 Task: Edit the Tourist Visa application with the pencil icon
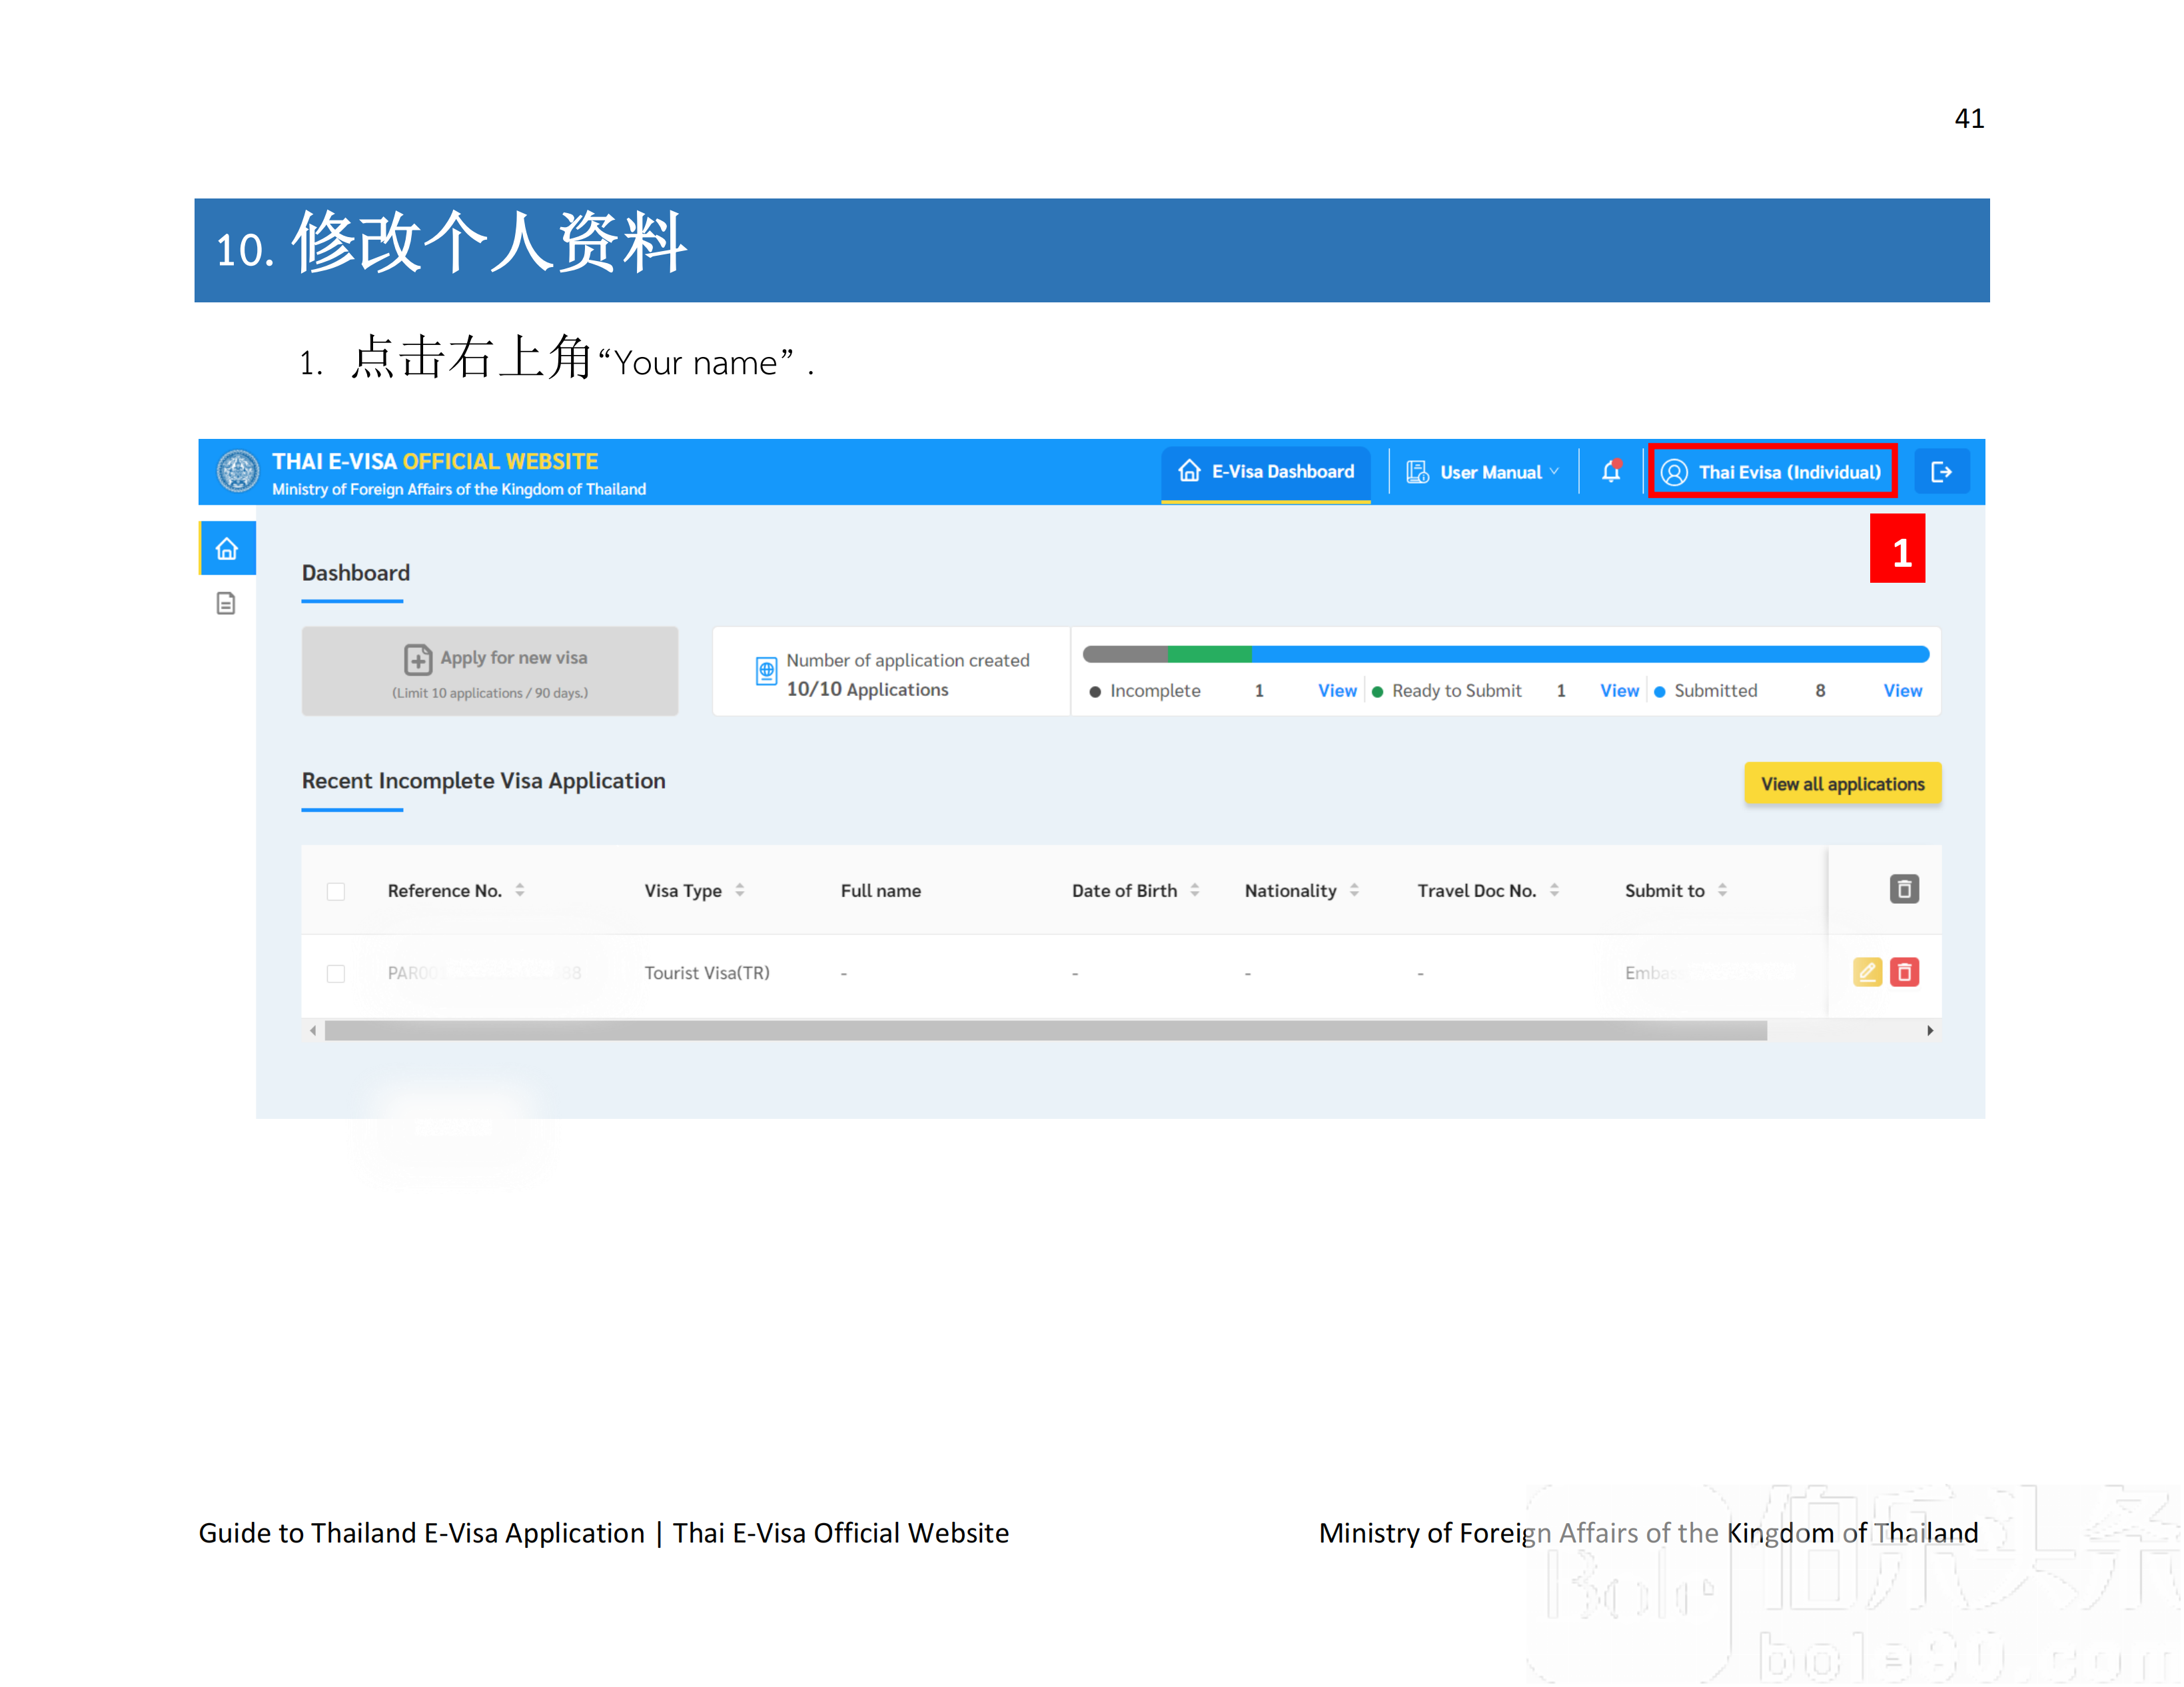coord(1867,972)
